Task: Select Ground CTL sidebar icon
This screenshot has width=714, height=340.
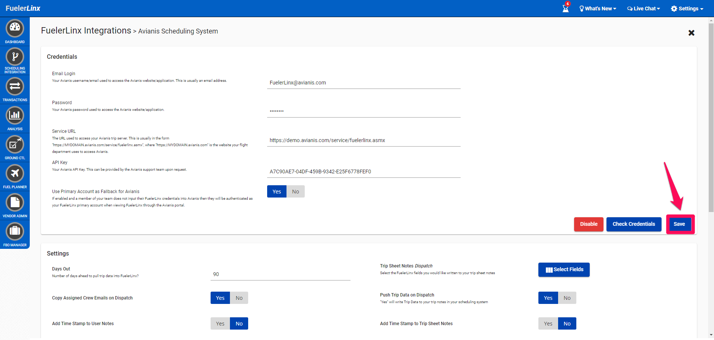Action: point(15,144)
